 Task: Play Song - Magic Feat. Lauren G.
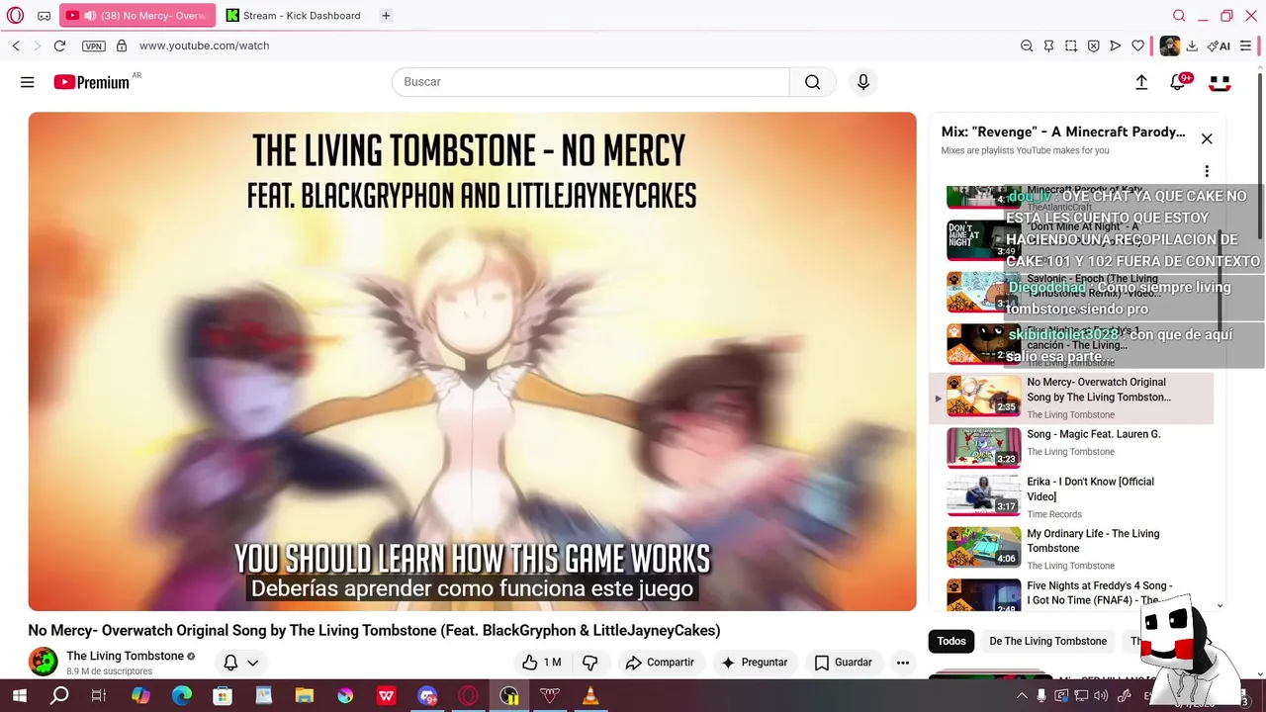(x=1071, y=447)
